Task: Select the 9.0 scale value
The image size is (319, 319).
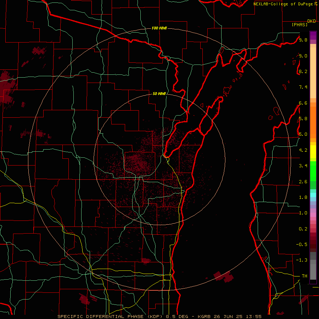Action: (x=303, y=56)
